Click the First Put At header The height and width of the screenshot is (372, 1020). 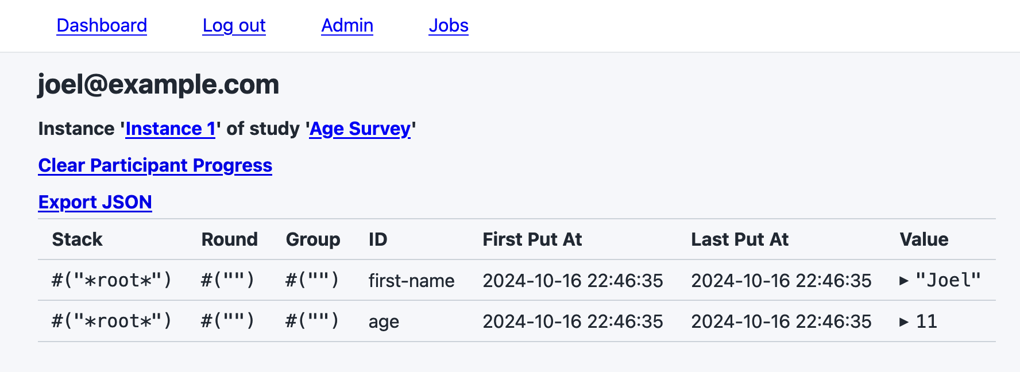[x=532, y=239]
